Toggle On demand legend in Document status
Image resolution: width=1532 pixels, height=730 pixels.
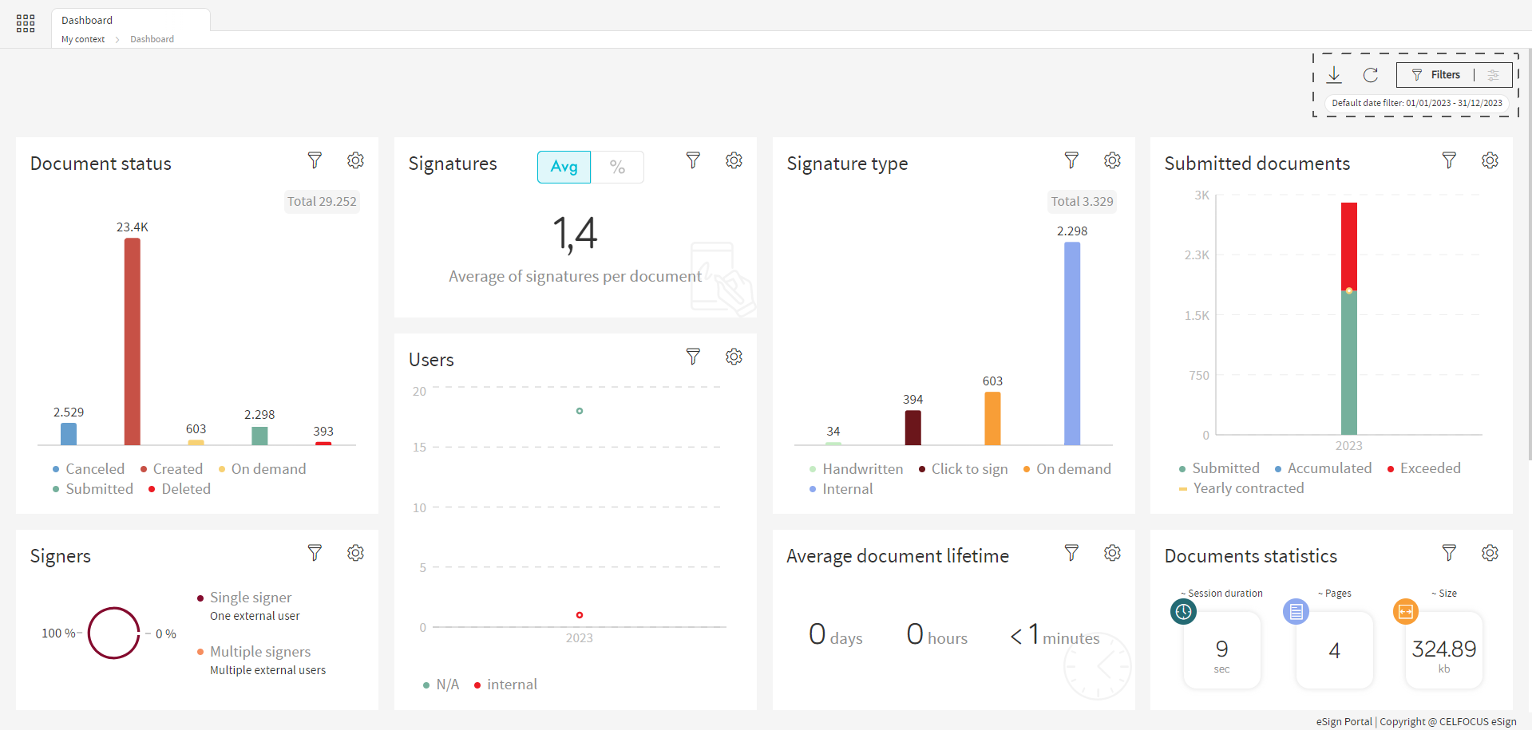[262, 469]
